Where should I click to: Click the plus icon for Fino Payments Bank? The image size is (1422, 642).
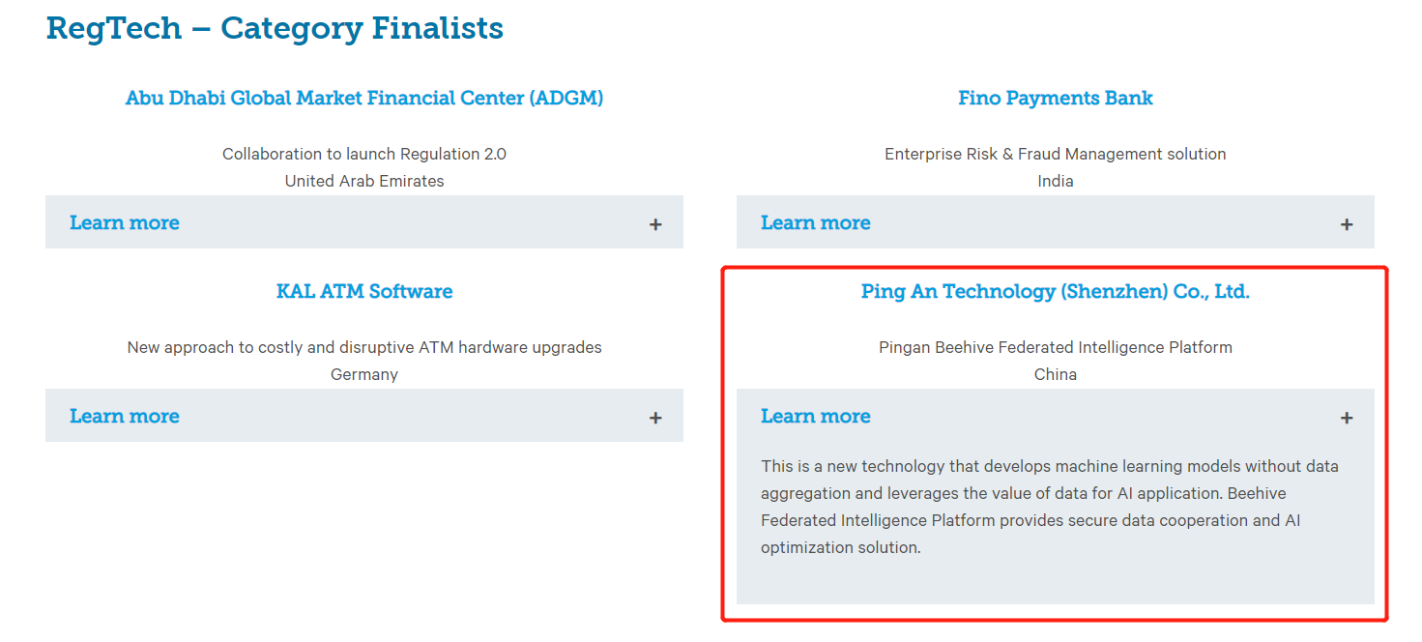pyautogui.click(x=1347, y=224)
